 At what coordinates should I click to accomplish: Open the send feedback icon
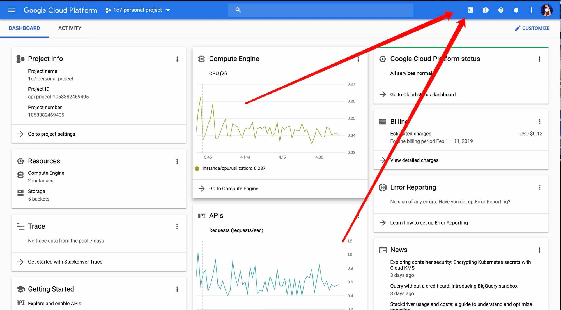(x=486, y=10)
